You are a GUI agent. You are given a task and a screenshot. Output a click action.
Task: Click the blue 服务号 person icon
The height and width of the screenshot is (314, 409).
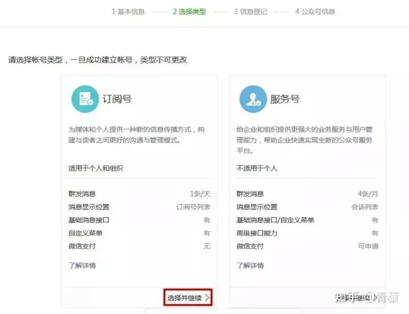pyautogui.click(x=253, y=99)
